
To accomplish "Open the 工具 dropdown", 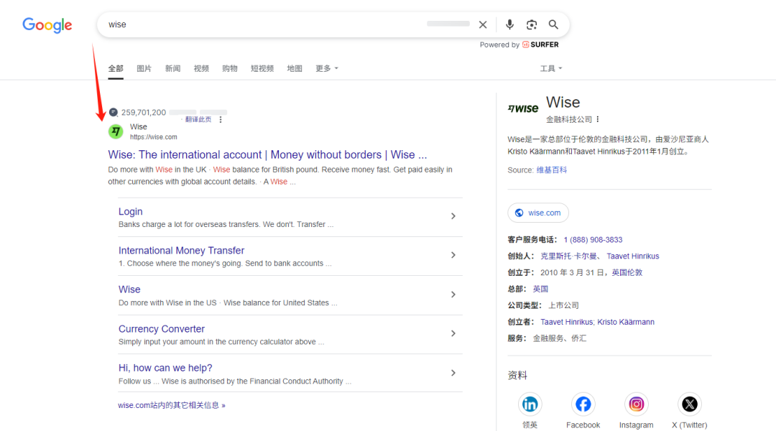I will click(551, 68).
